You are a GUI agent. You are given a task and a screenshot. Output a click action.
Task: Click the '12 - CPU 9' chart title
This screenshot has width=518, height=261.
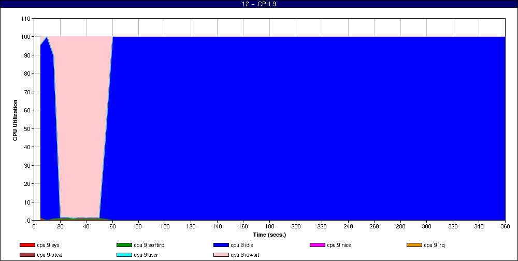coord(259,4)
